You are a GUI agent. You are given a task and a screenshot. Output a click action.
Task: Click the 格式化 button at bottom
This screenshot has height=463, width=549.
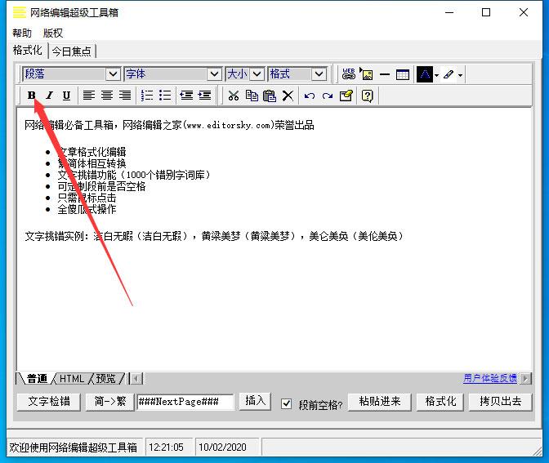440,402
